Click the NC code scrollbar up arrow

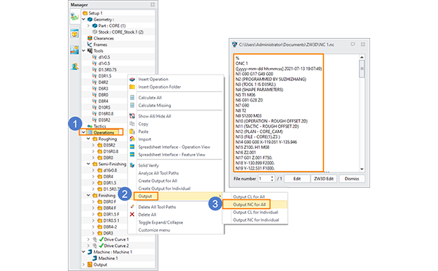click(x=362, y=57)
